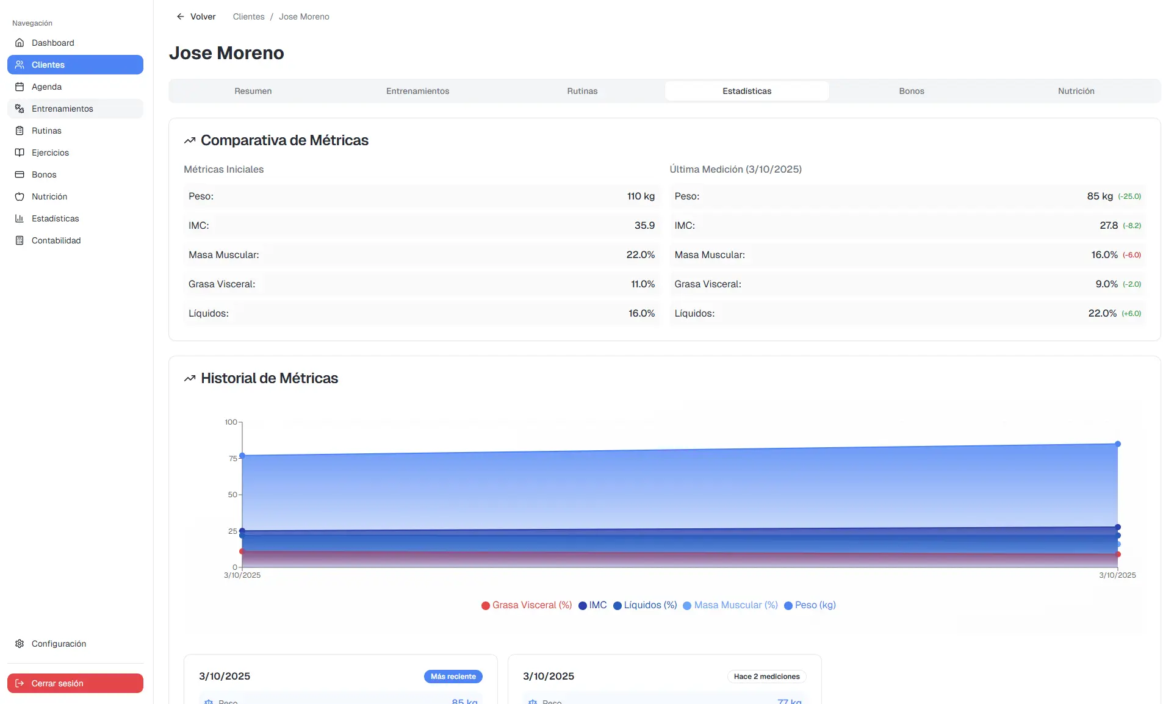Click the Estadísticas bar chart icon
Image resolution: width=1174 pixels, height=704 pixels.
coord(20,218)
